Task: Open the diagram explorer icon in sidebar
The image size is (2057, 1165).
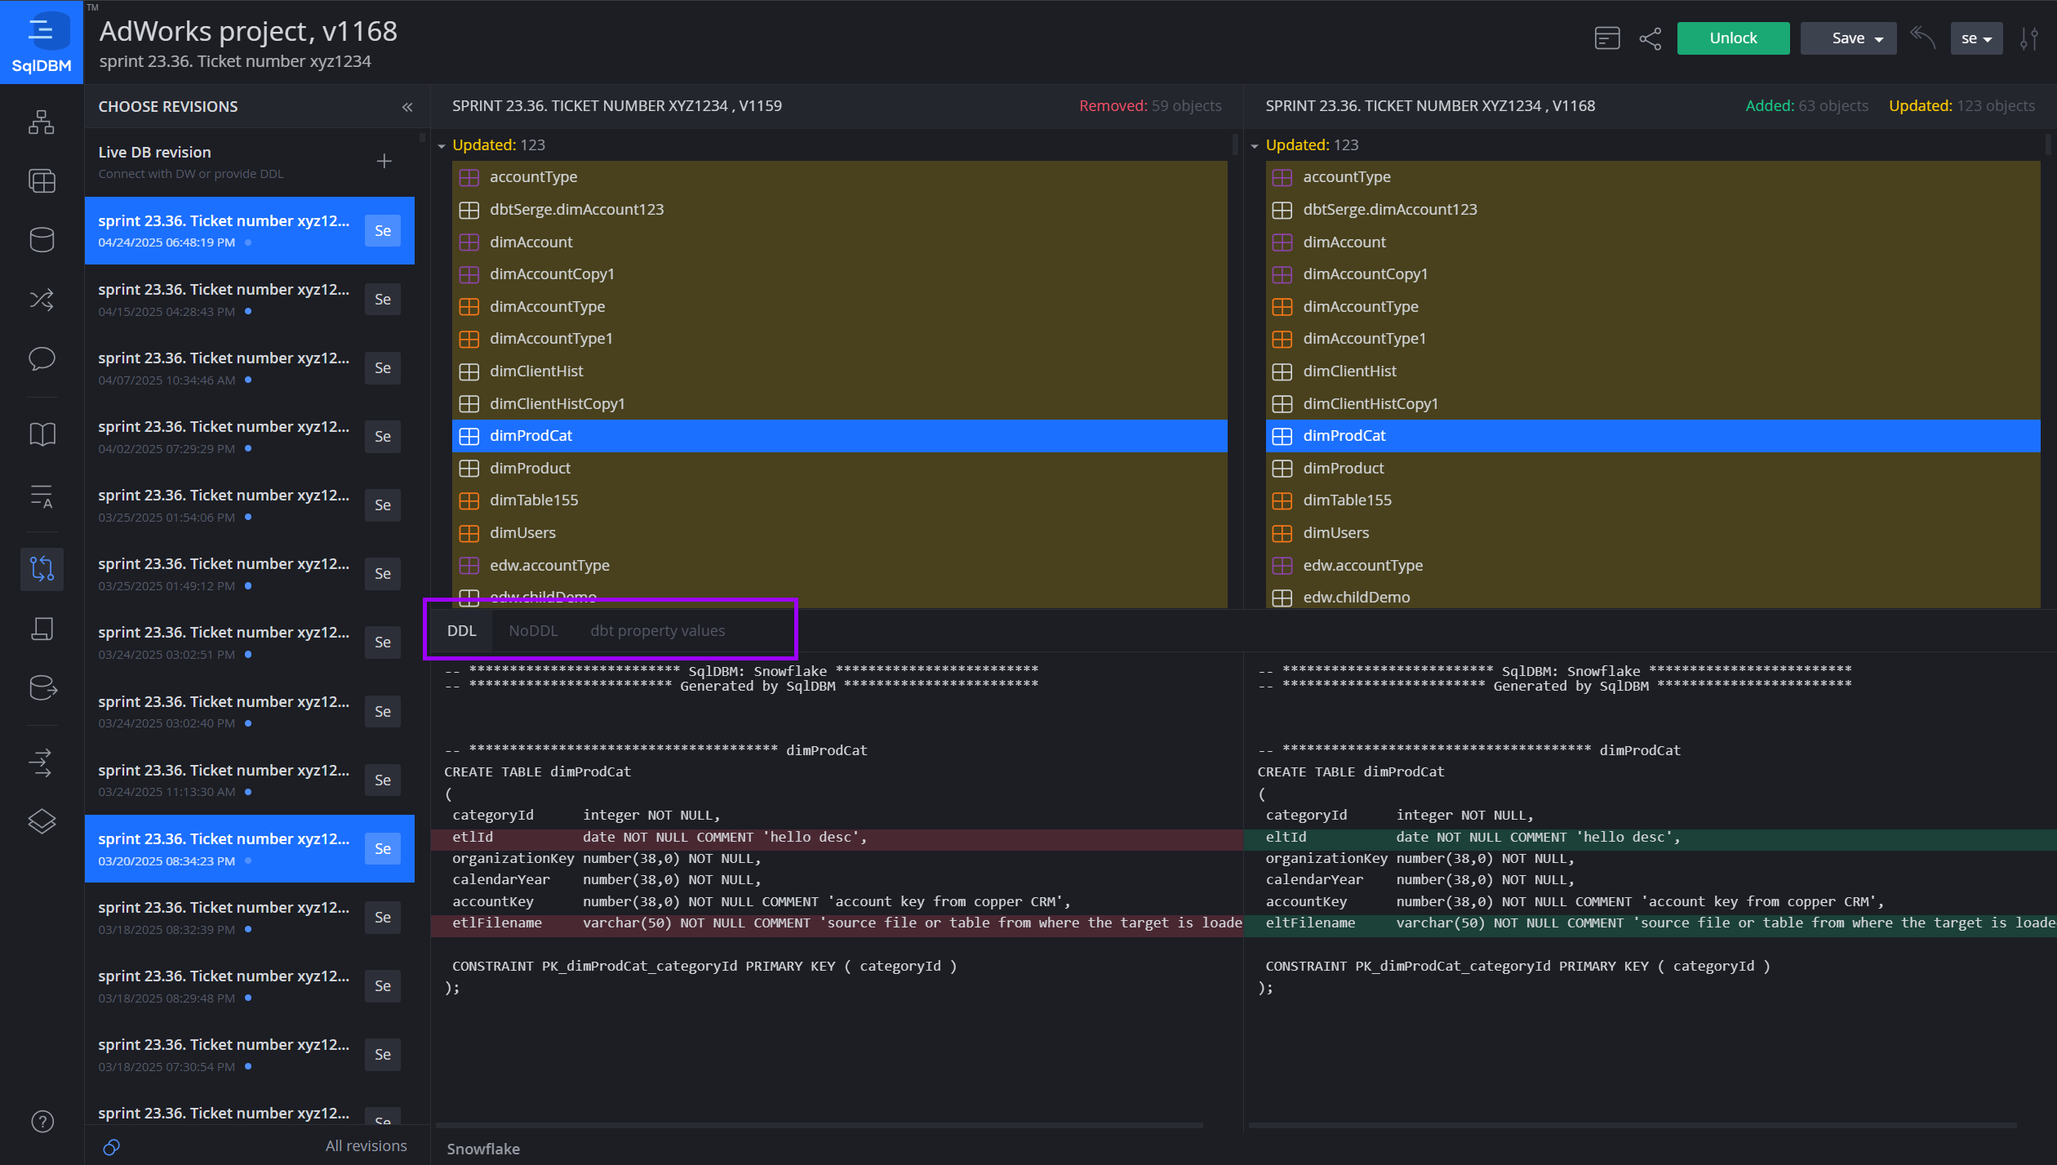Action: (x=42, y=122)
